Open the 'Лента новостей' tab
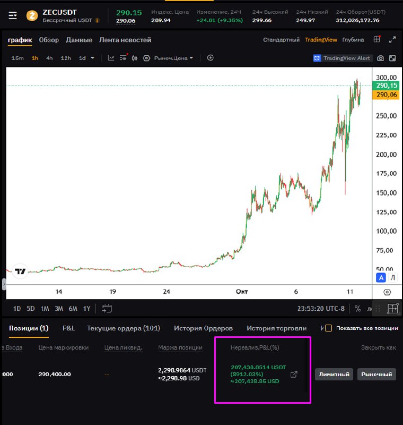This screenshot has height=425, width=403. coord(125,40)
